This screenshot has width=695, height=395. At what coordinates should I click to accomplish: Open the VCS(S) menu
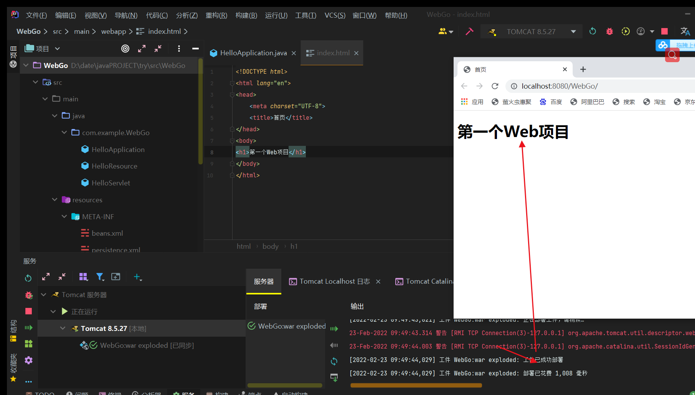[x=335, y=15]
